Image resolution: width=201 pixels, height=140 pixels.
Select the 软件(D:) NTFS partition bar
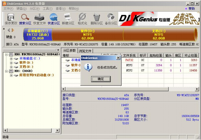pos(88,35)
